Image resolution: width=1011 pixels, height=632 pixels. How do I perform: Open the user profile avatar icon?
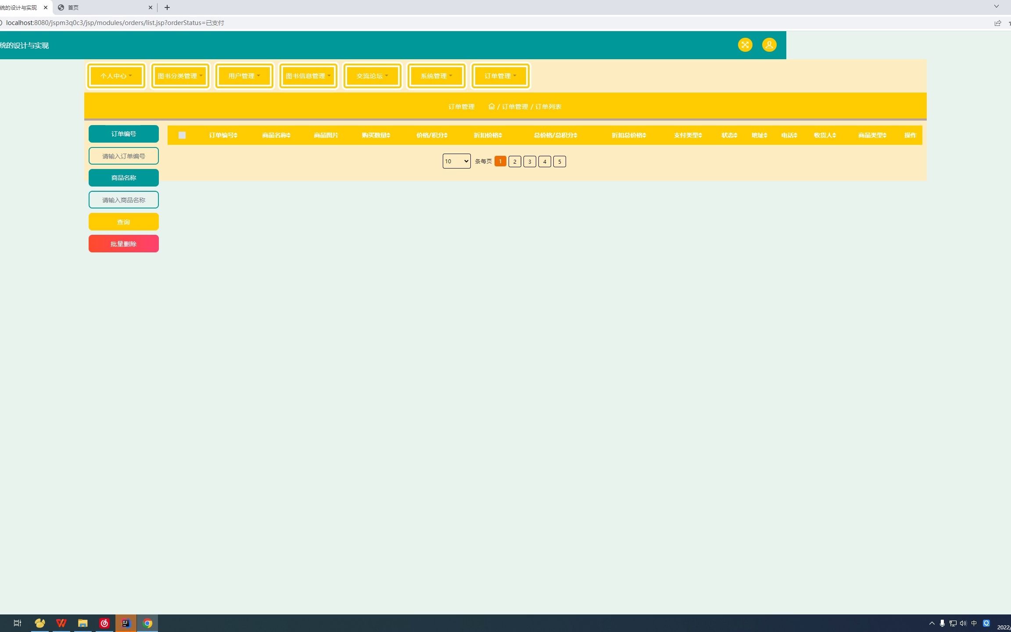769,45
